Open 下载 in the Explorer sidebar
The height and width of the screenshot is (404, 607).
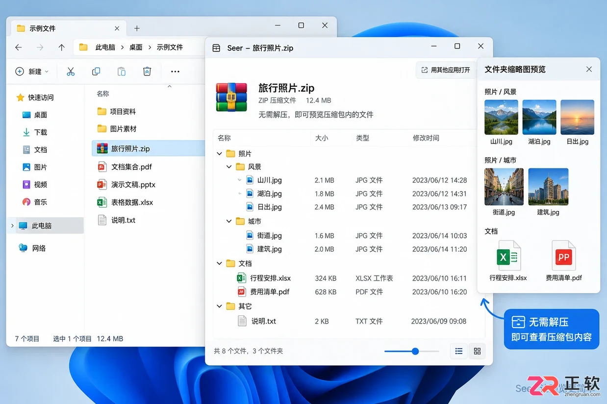point(35,132)
